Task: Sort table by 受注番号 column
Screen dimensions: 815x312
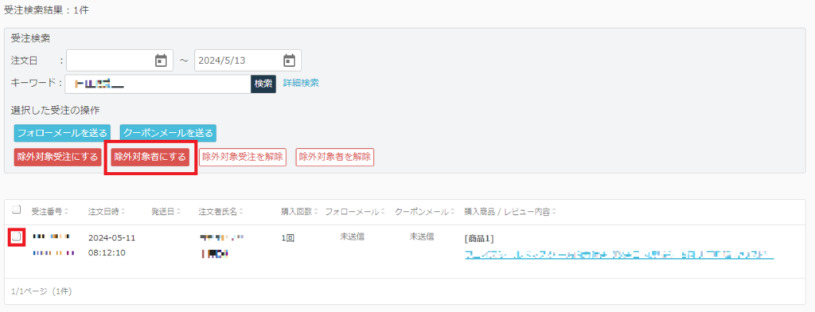Action: pos(50,212)
